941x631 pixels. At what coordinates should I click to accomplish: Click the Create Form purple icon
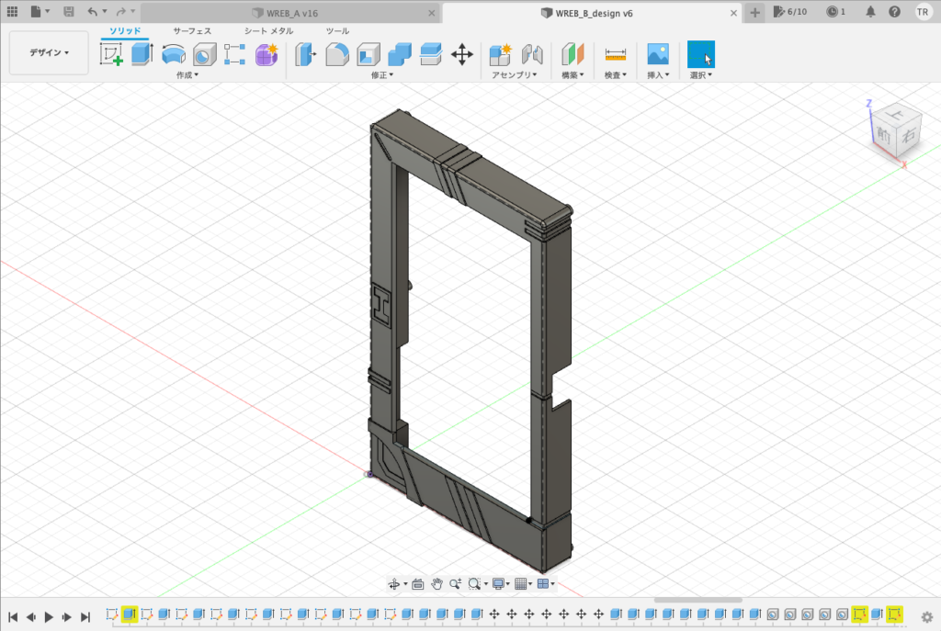point(266,54)
